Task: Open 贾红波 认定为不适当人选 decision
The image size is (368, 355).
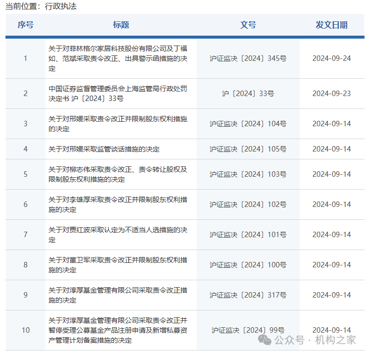Action: pos(118,235)
